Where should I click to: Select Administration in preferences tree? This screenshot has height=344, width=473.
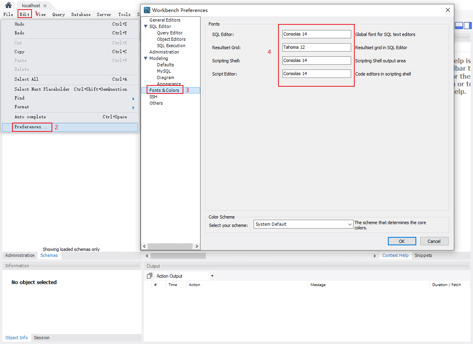pos(164,52)
